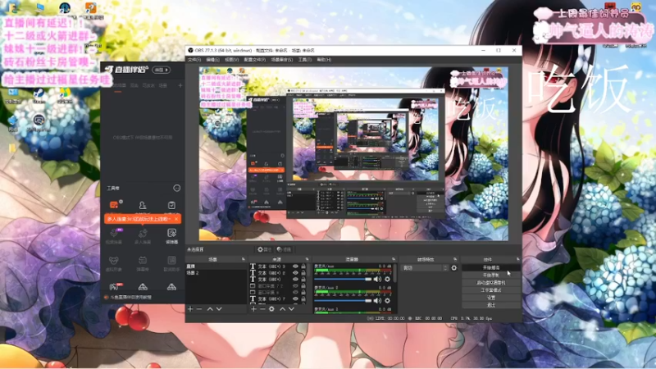Move the scene up with the up arrow under the 场景 list
Screen dimensions: 656x369
pos(210,309)
